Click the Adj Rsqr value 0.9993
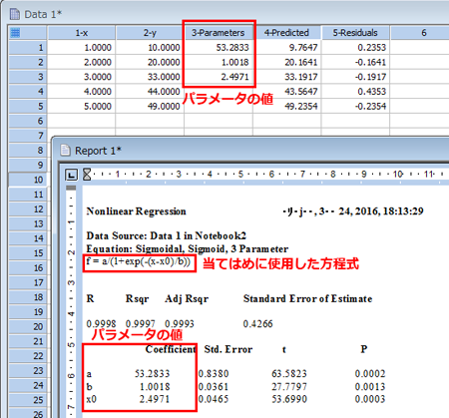 (180, 323)
